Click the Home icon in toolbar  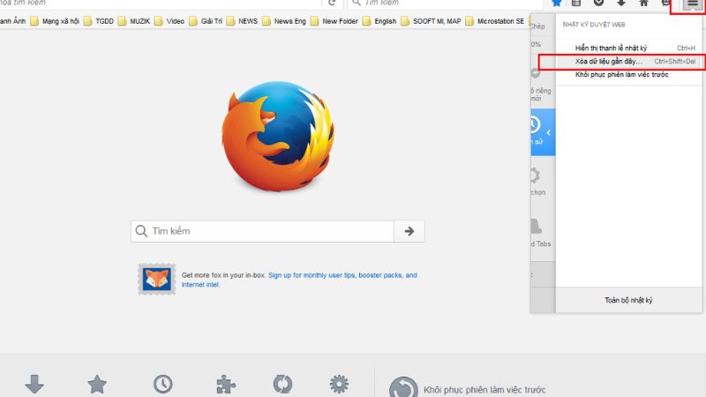(x=643, y=4)
